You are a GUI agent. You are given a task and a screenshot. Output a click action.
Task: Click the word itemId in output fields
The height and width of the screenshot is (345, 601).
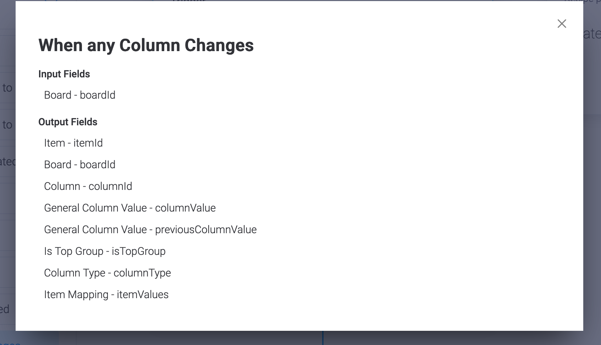coord(88,143)
